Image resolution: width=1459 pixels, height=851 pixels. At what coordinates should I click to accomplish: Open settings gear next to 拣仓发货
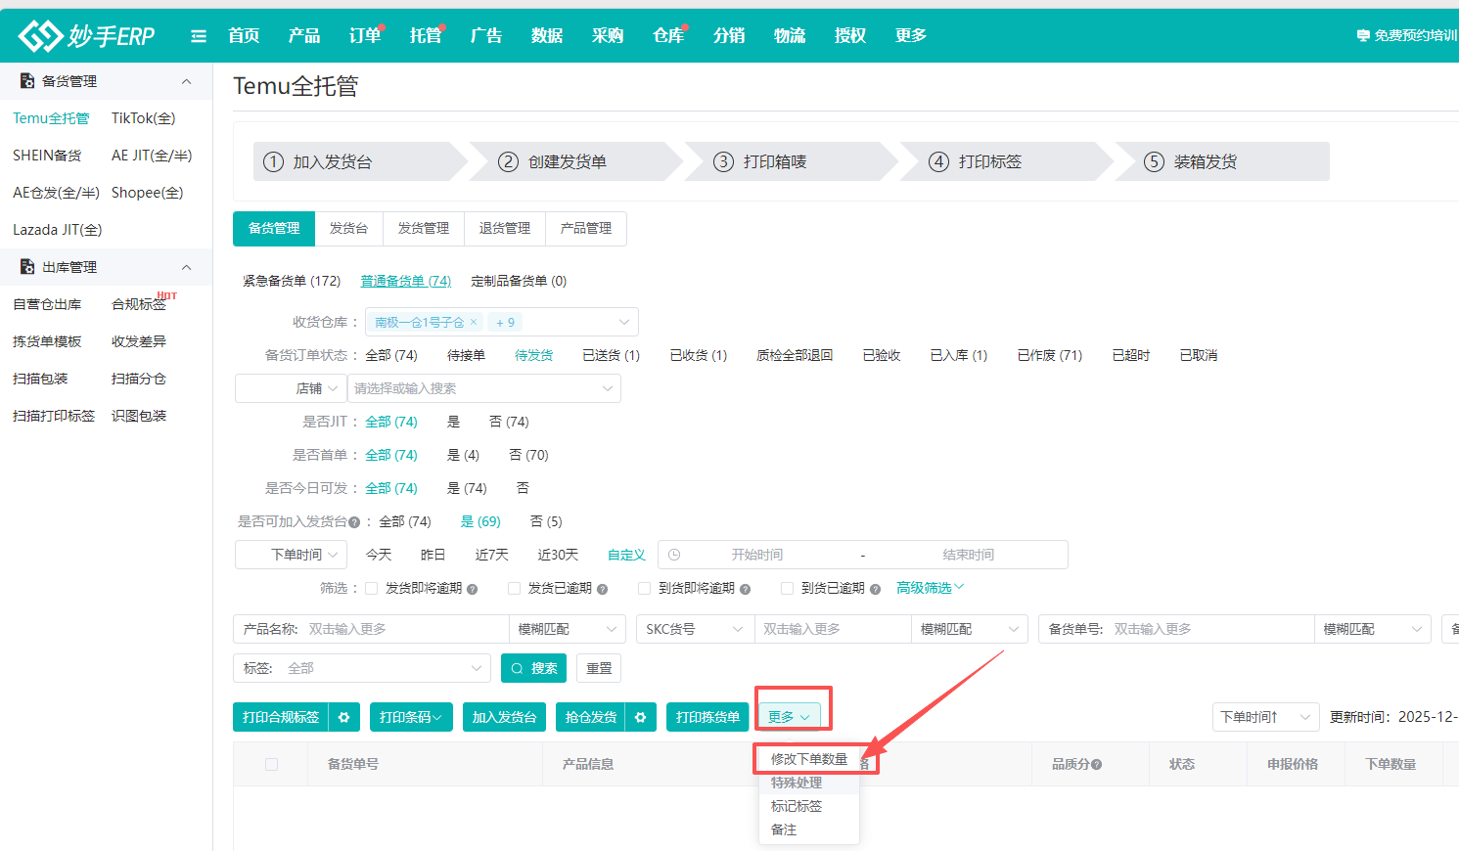640,717
